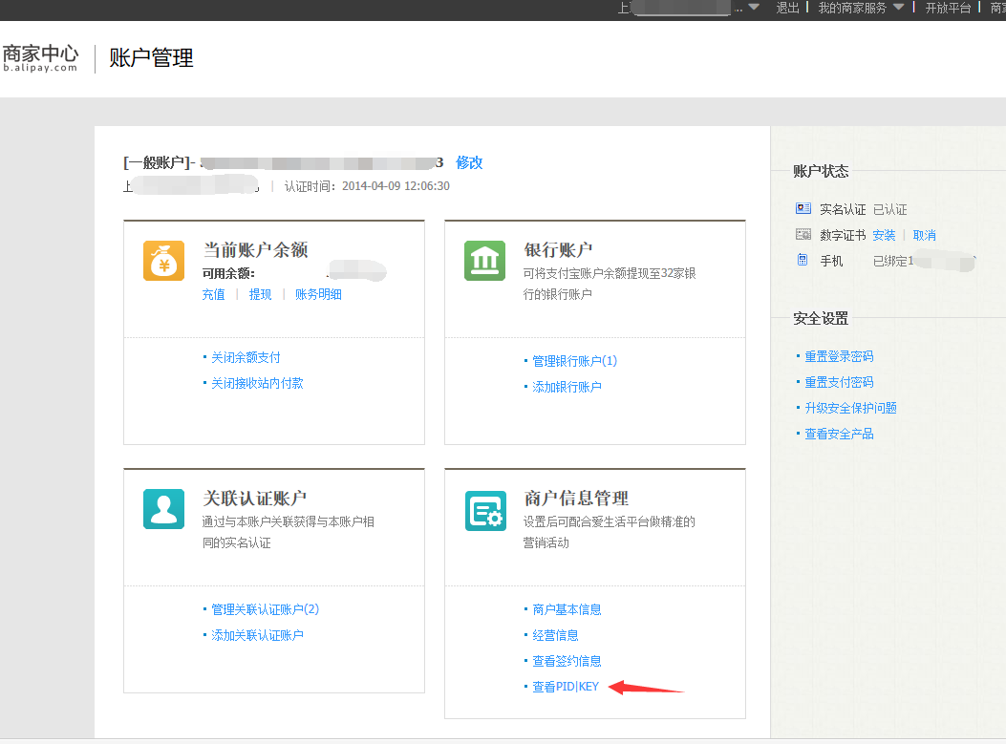Viewport: 1006px width, 744px height.
Task: Click the teal linked-account person icon
Action: (163, 509)
